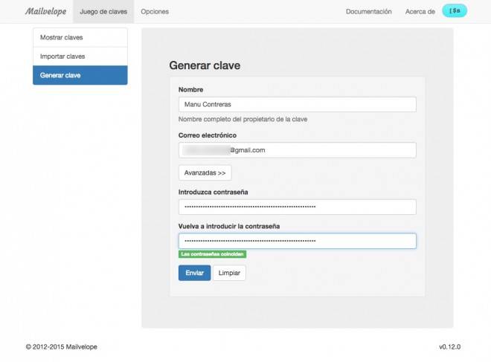491x362 pixels.
Task: Select Importar claves in the sidebar
Action: coord(80,56)
